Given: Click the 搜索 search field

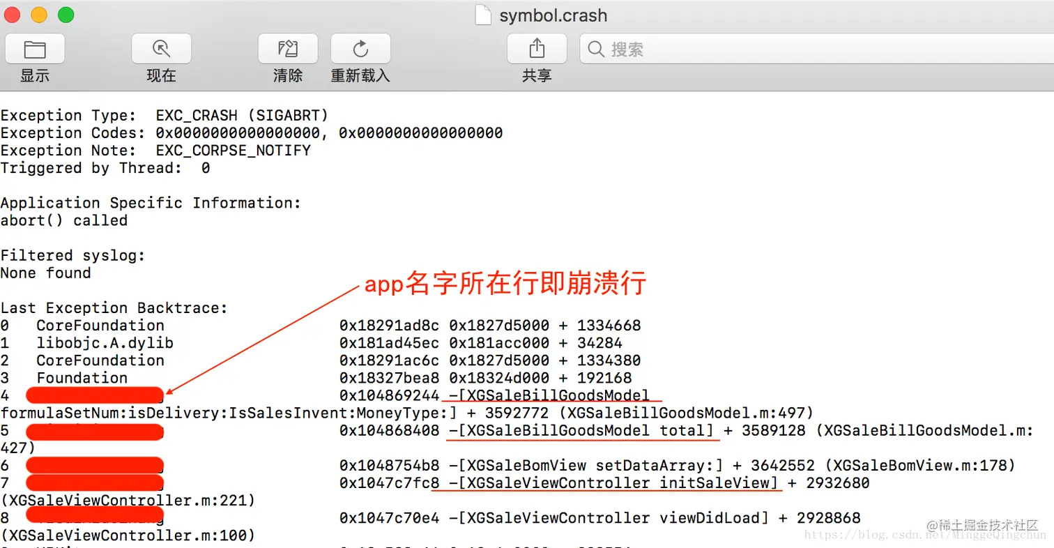Looking at the screenshot, I should (x=817, y=49).
